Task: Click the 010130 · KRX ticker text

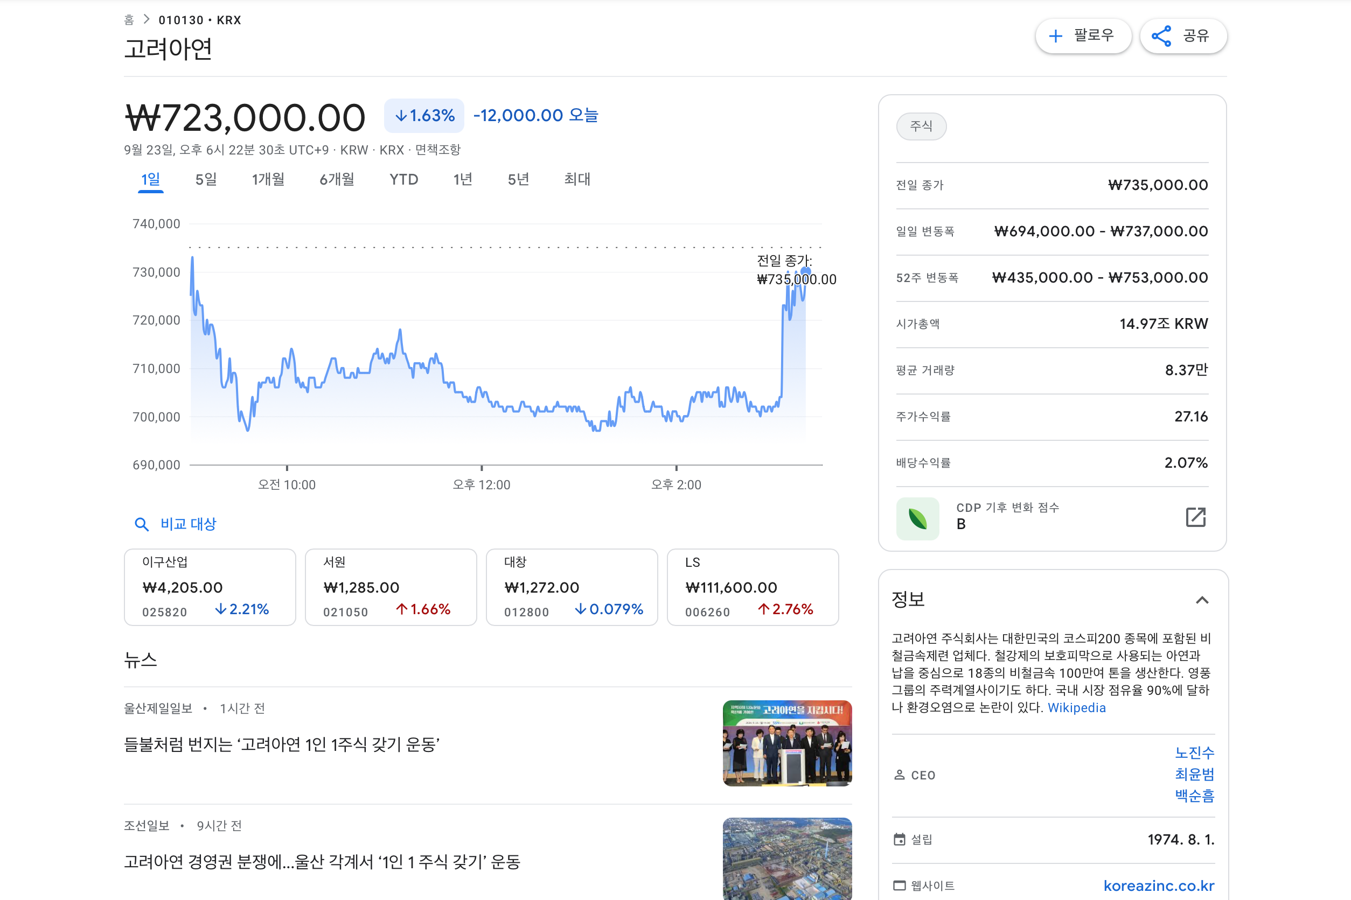Action: (x=200, y=20)
